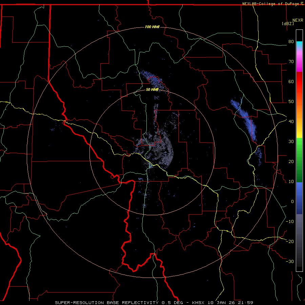The height and width of the screenshot is (305, 305).
Task: Click the KMSX 10 JAN 26 21:59 timestamp
Action: pos(223,303)
